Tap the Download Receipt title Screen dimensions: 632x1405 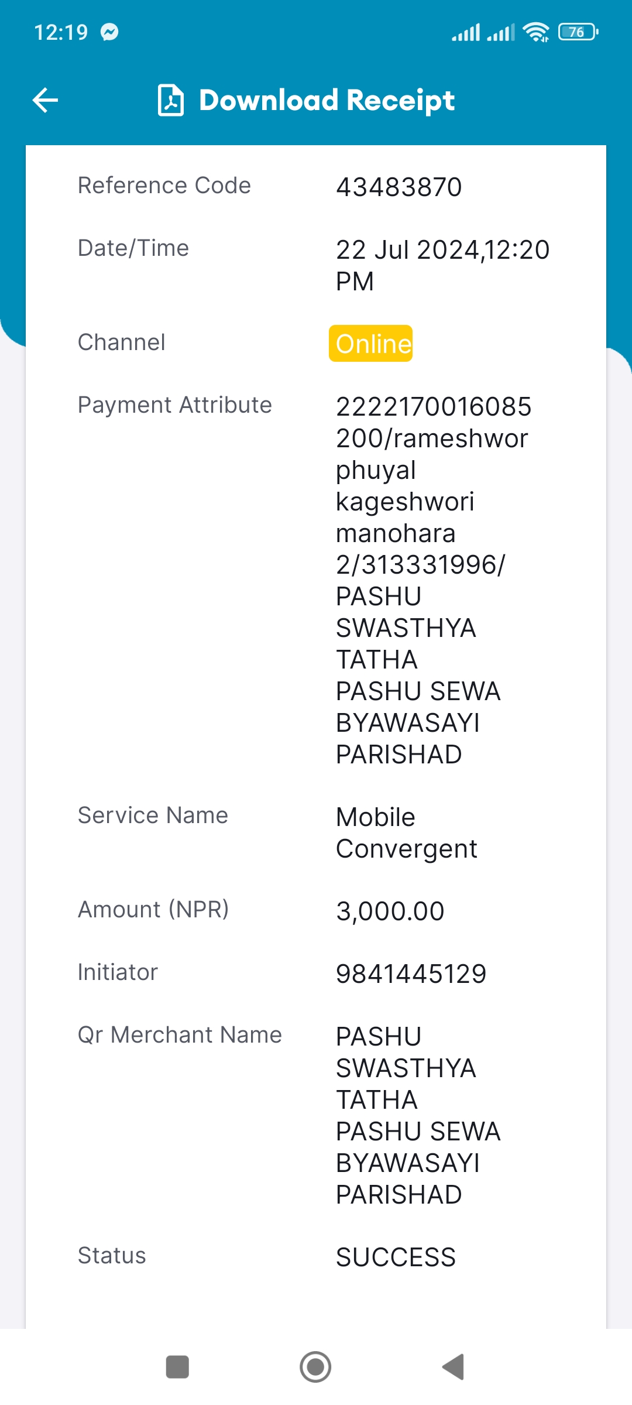tap(327, 100)
